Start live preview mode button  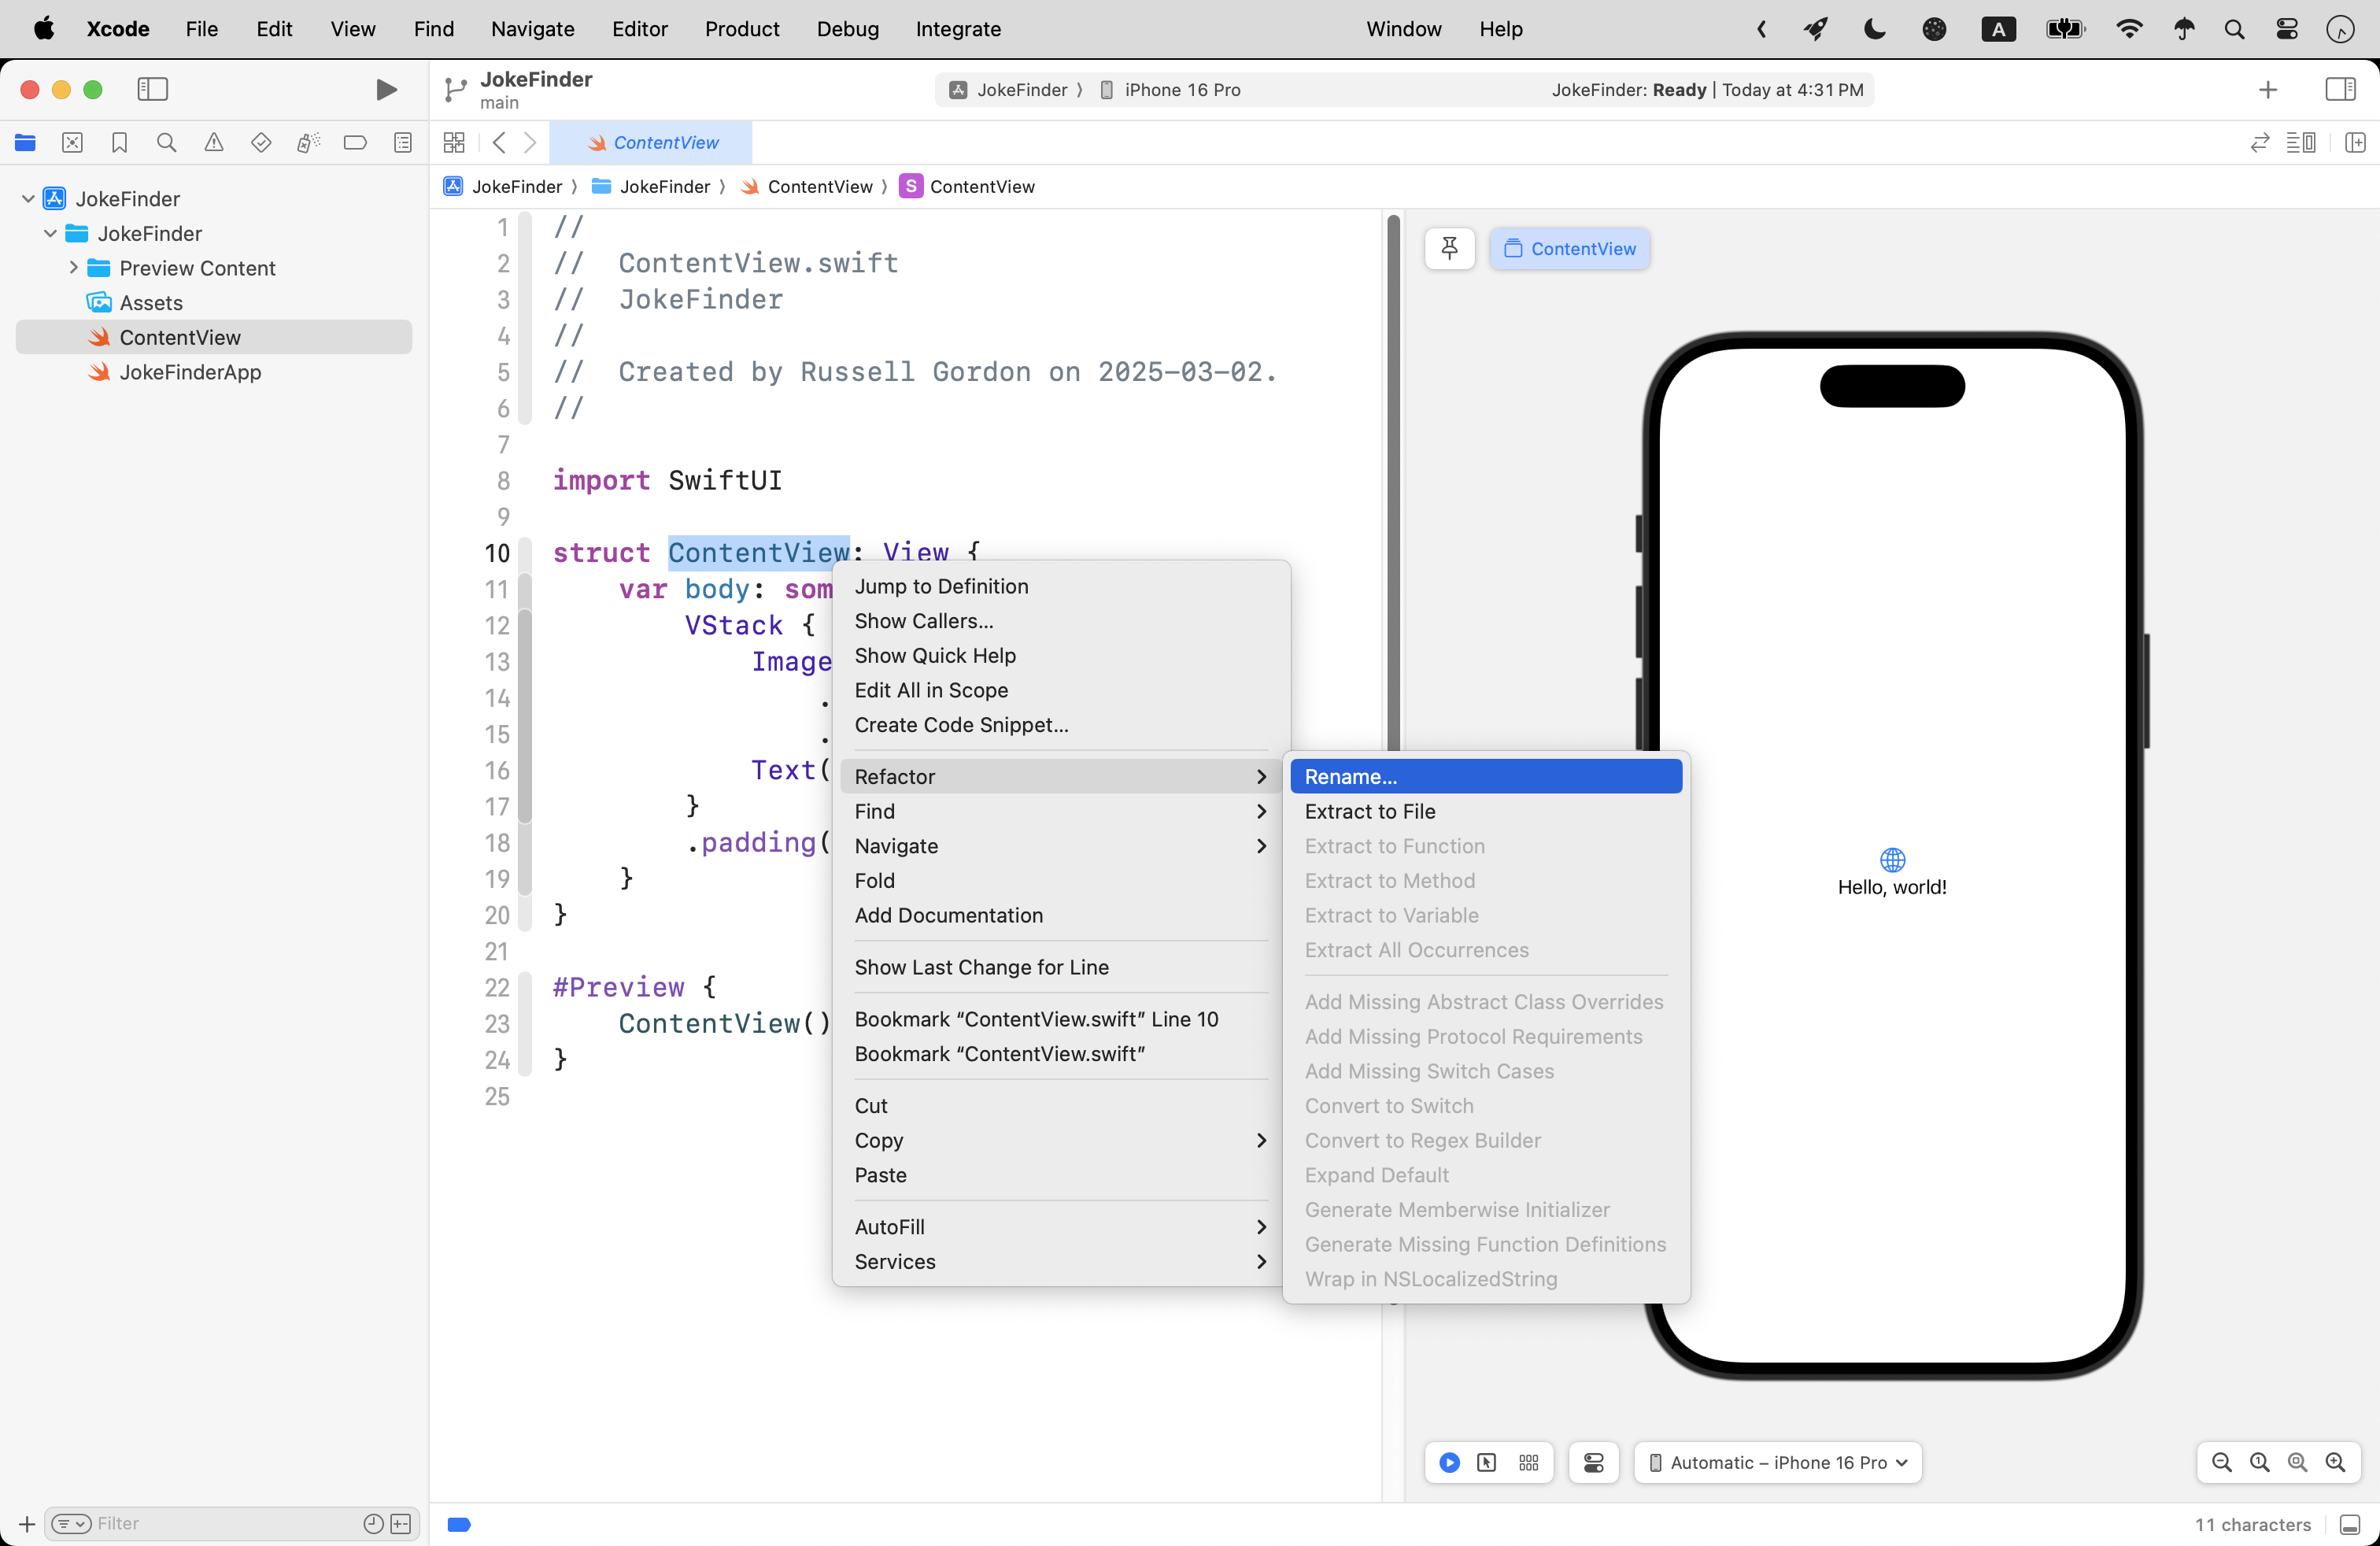pyautogui.click(x=1448, y=1462)
